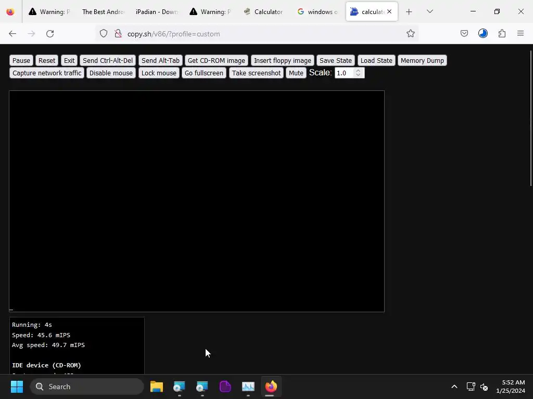Open File Explorer from the taskbar

pyautogui.click(x=157, y=387)
